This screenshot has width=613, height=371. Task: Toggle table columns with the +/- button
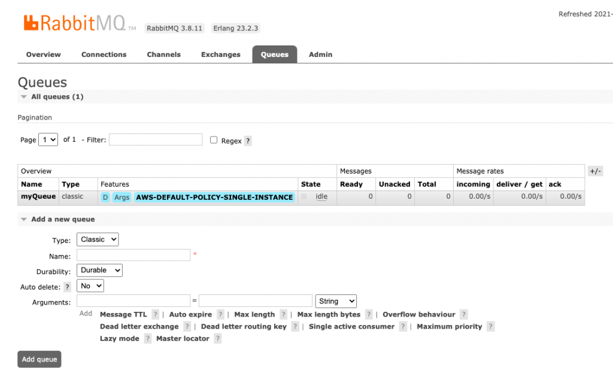596,171
